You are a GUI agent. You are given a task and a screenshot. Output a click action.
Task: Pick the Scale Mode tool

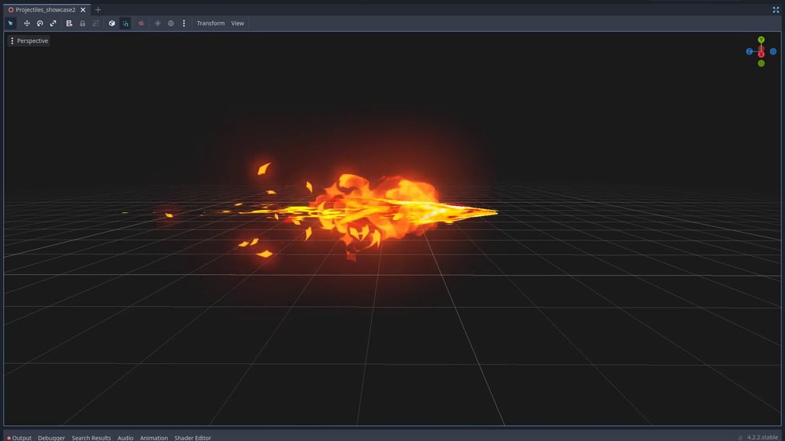click(x=53, y=23)
